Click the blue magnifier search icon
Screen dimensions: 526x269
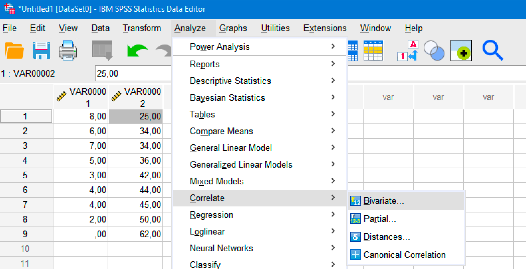click(x=493, y=51)
